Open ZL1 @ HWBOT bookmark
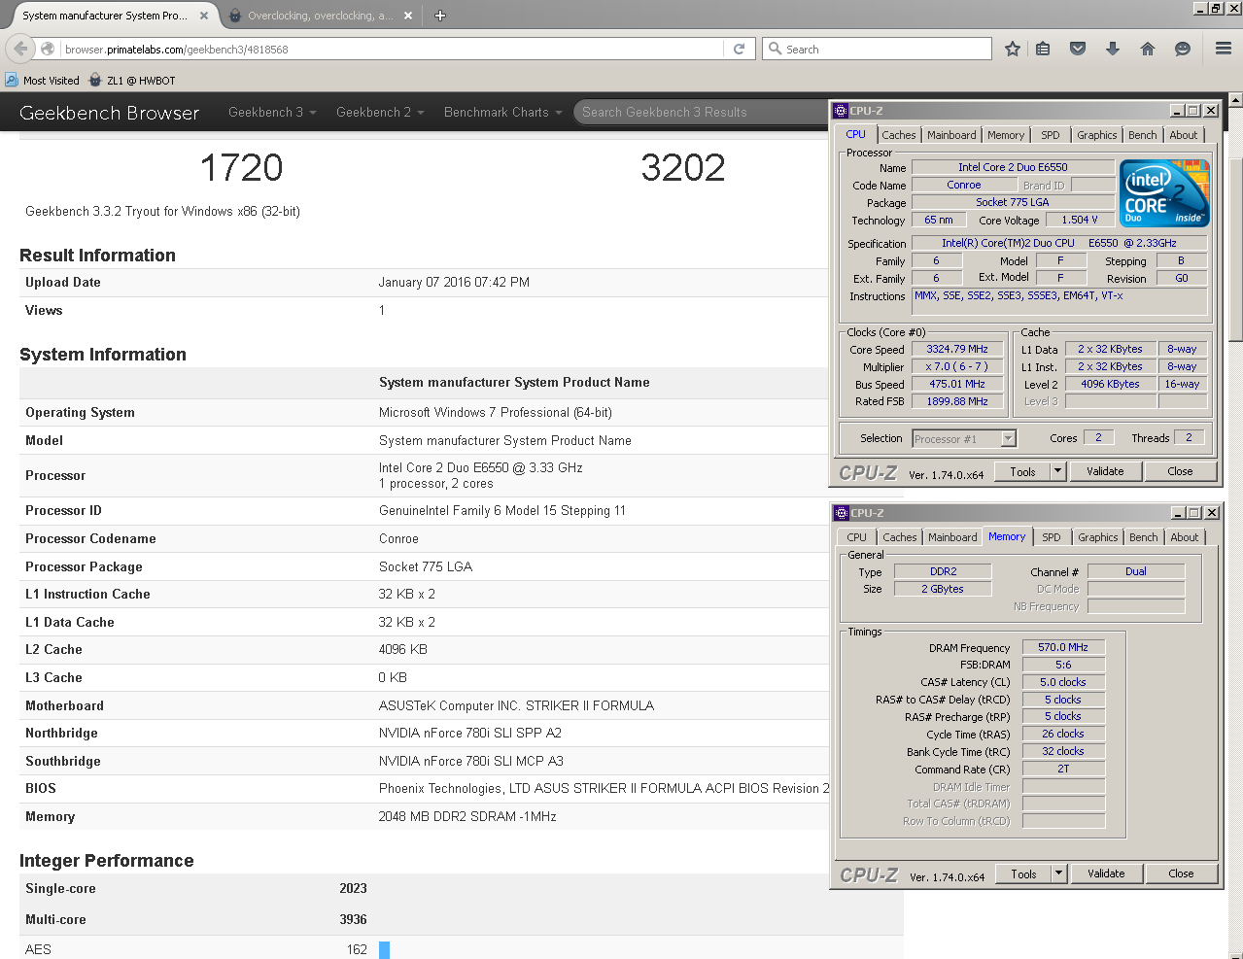Image resolution: width=1243 pixels, height=959 pixels. tap(132, 81)
